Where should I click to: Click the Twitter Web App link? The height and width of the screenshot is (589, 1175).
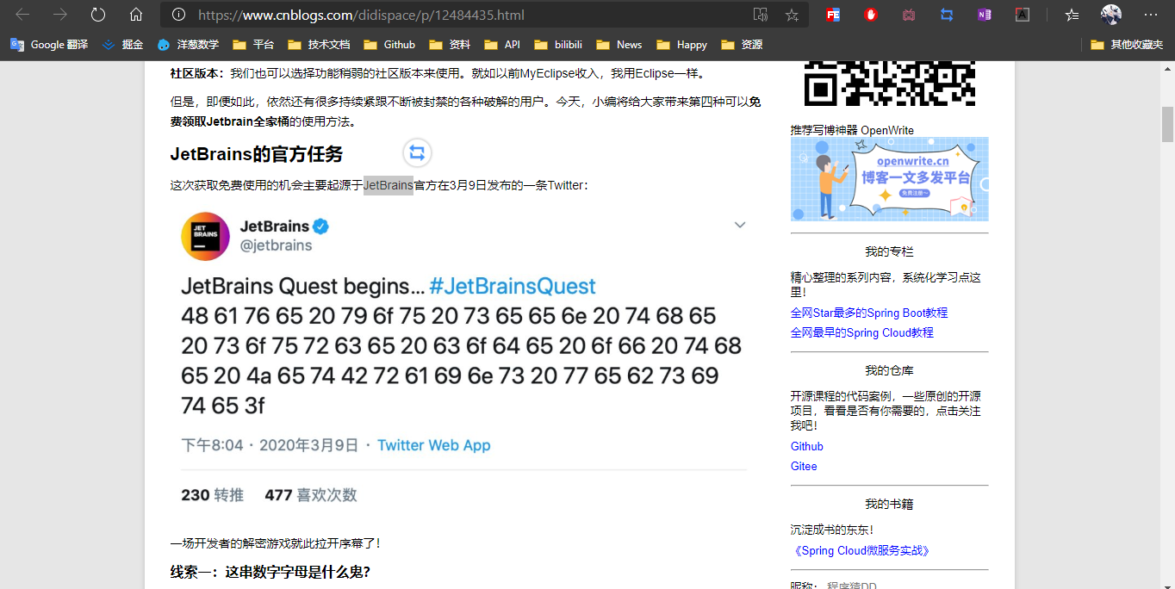coord(433,445)
